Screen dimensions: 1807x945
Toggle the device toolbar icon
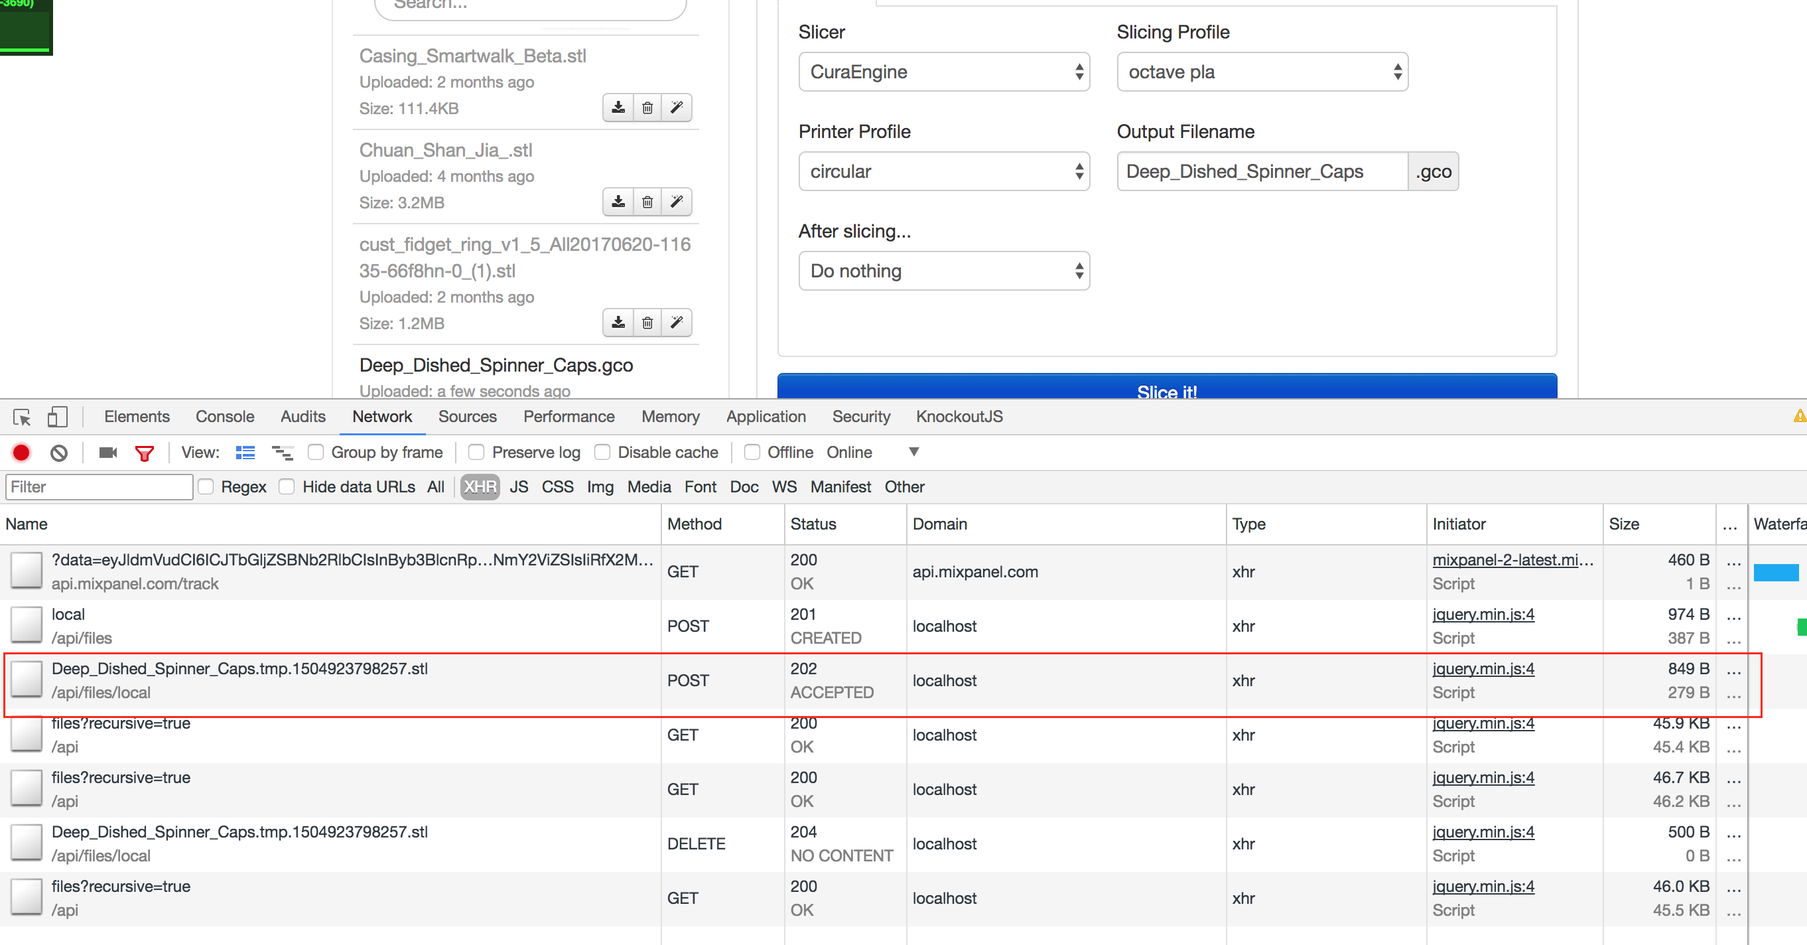click(x=58, y=416)
